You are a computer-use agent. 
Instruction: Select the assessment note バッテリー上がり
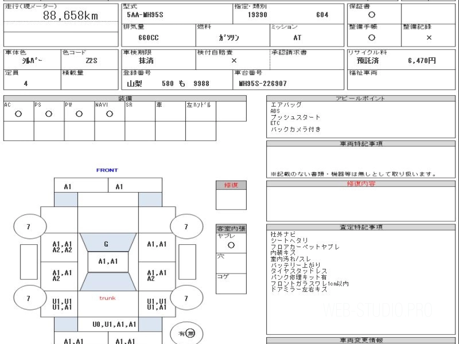[296, 265]
